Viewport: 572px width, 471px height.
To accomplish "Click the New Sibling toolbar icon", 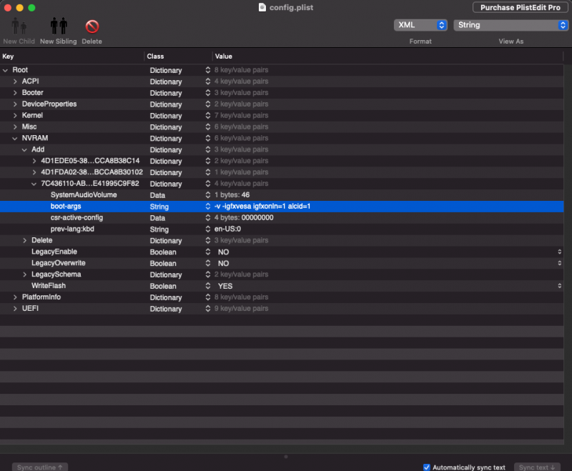I will coord(59,26).
